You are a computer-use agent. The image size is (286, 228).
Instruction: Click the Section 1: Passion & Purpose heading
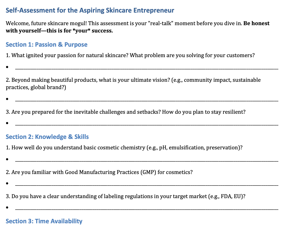46,45
